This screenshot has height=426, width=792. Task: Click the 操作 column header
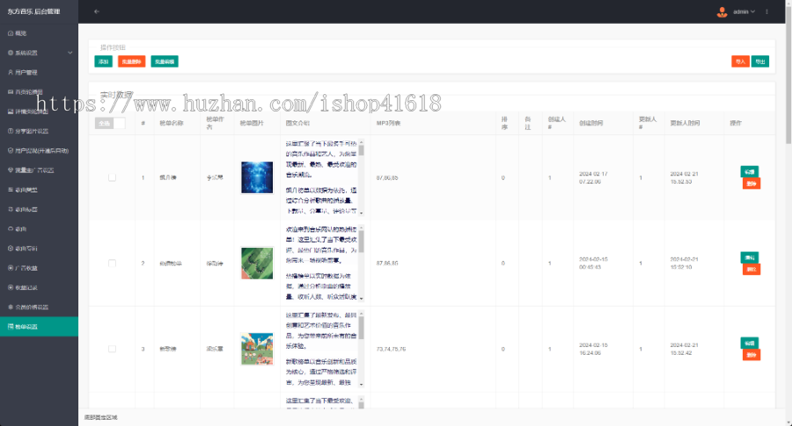pos(736,123)
